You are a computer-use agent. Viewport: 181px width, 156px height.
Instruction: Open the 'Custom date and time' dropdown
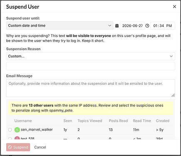[x=60, y=25]
